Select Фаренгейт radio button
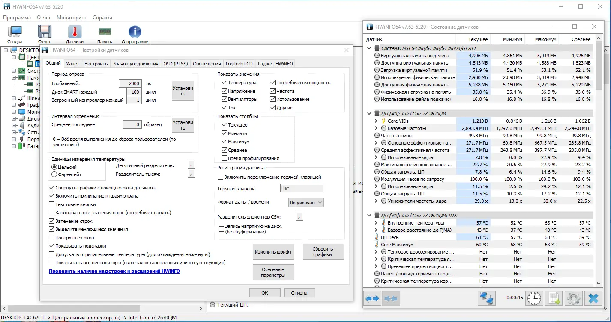This screenshot has width=611, height=322. point(54,174)
